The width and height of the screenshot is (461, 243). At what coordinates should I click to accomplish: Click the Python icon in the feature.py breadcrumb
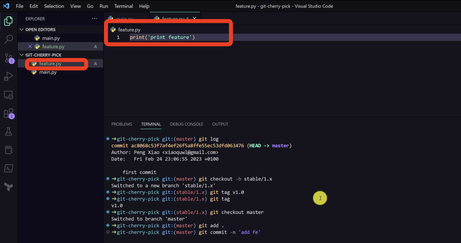113,30
